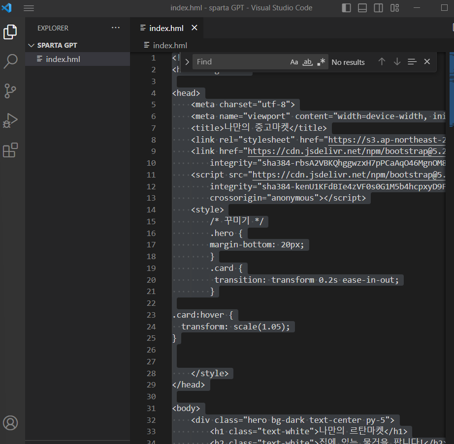The width and height of the screenshot is (454, 444).
Task: Switch to the index.hml editor tab
Action: 166,28
